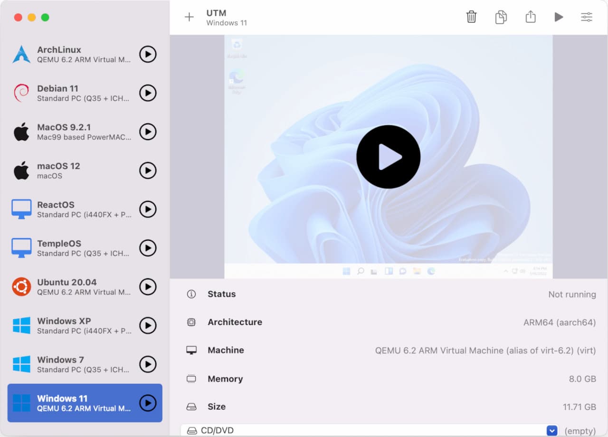
Task: Select the Windows 7 VM name in the sidebar
Action: pos(60,360)
